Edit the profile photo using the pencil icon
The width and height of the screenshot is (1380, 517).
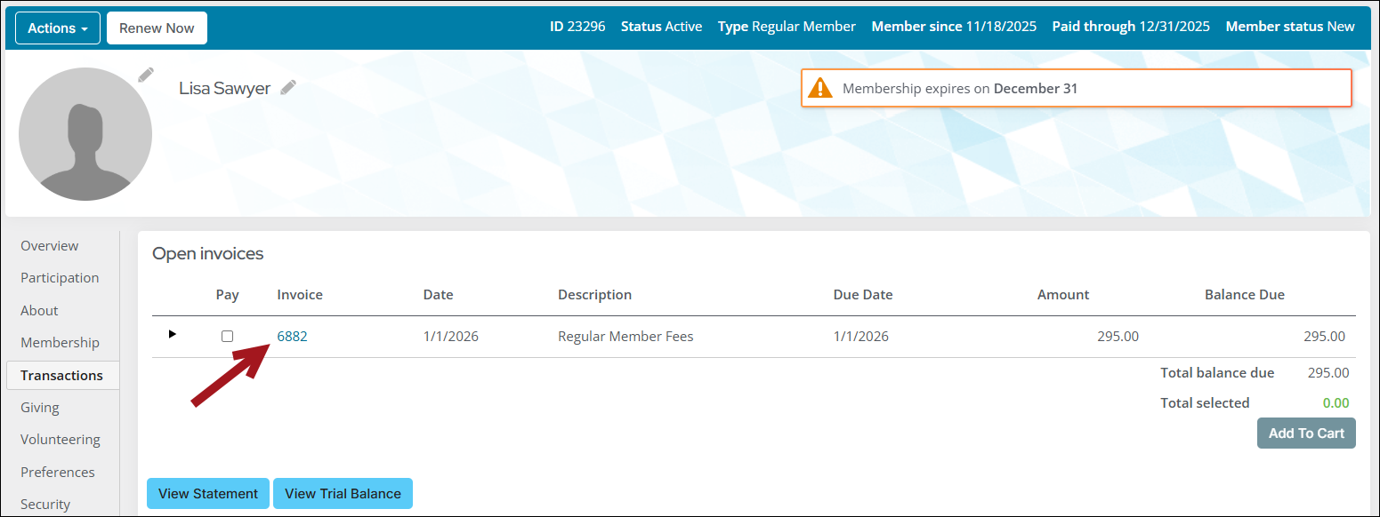click(x=146, y=76)
